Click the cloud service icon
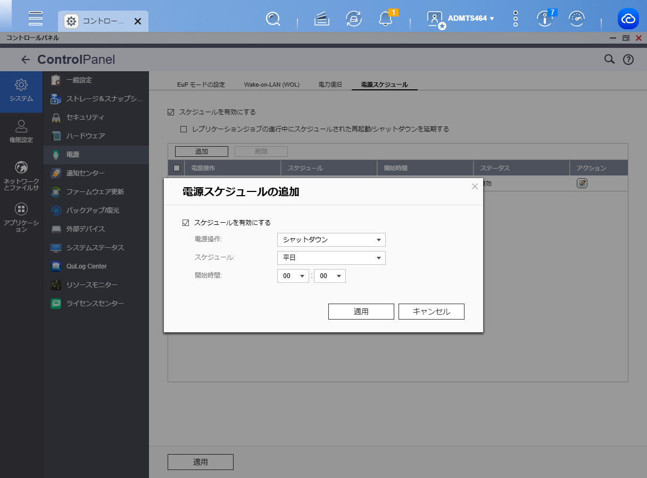 pos(628,19)
